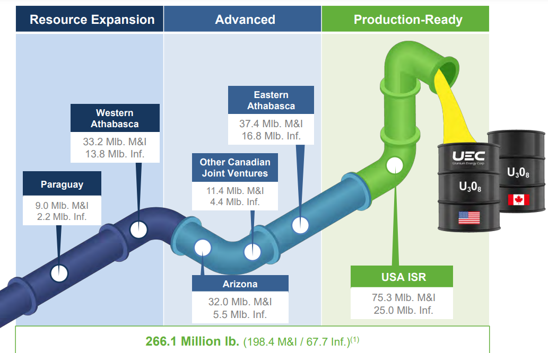This screenshot has width=548, height=353.
Task: Click the 75.3 Mlb. M&I value
Action: [404, 297]
